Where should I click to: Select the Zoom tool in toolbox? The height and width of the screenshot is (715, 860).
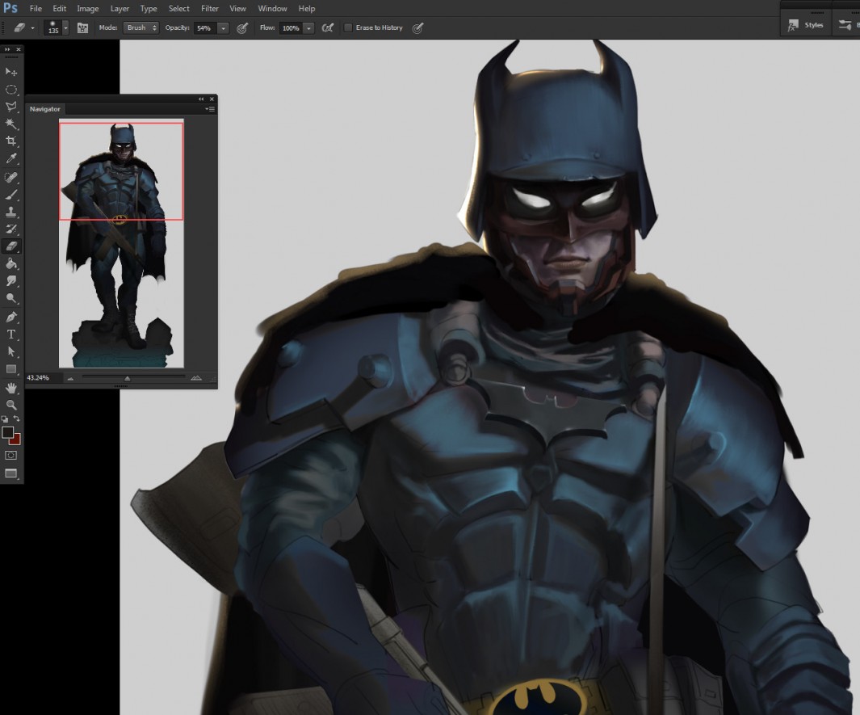11,405
